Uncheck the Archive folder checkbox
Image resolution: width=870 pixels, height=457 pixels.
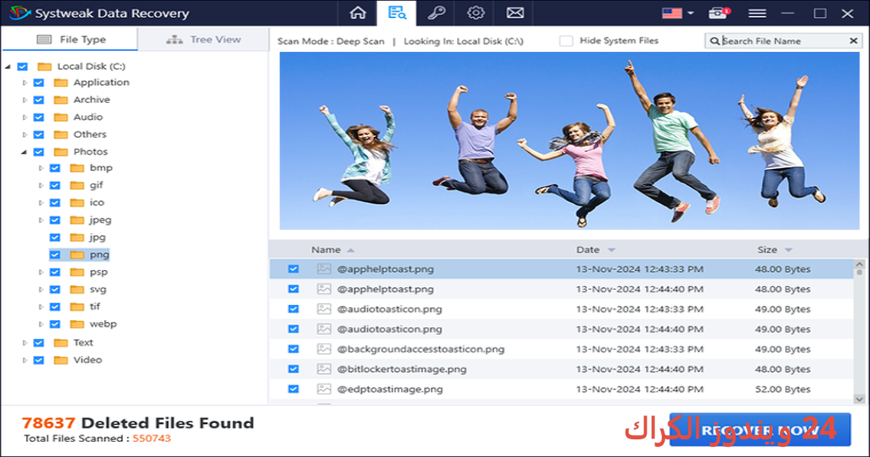[38, 100]
